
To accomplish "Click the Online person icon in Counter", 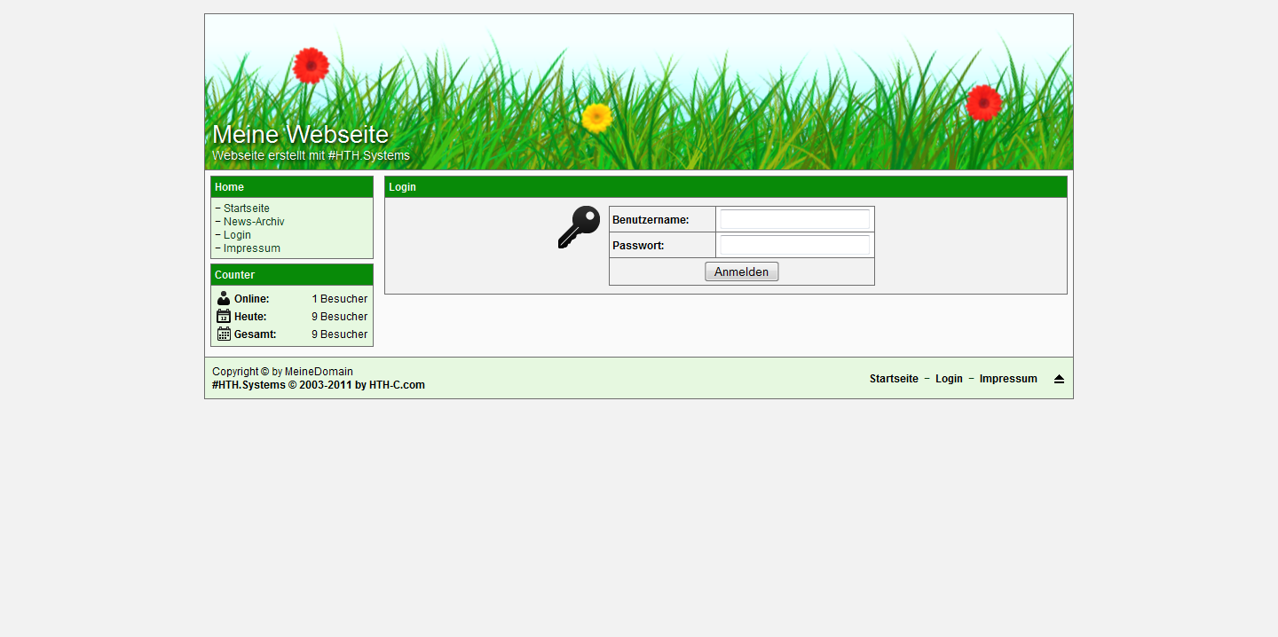I will 224,299.
